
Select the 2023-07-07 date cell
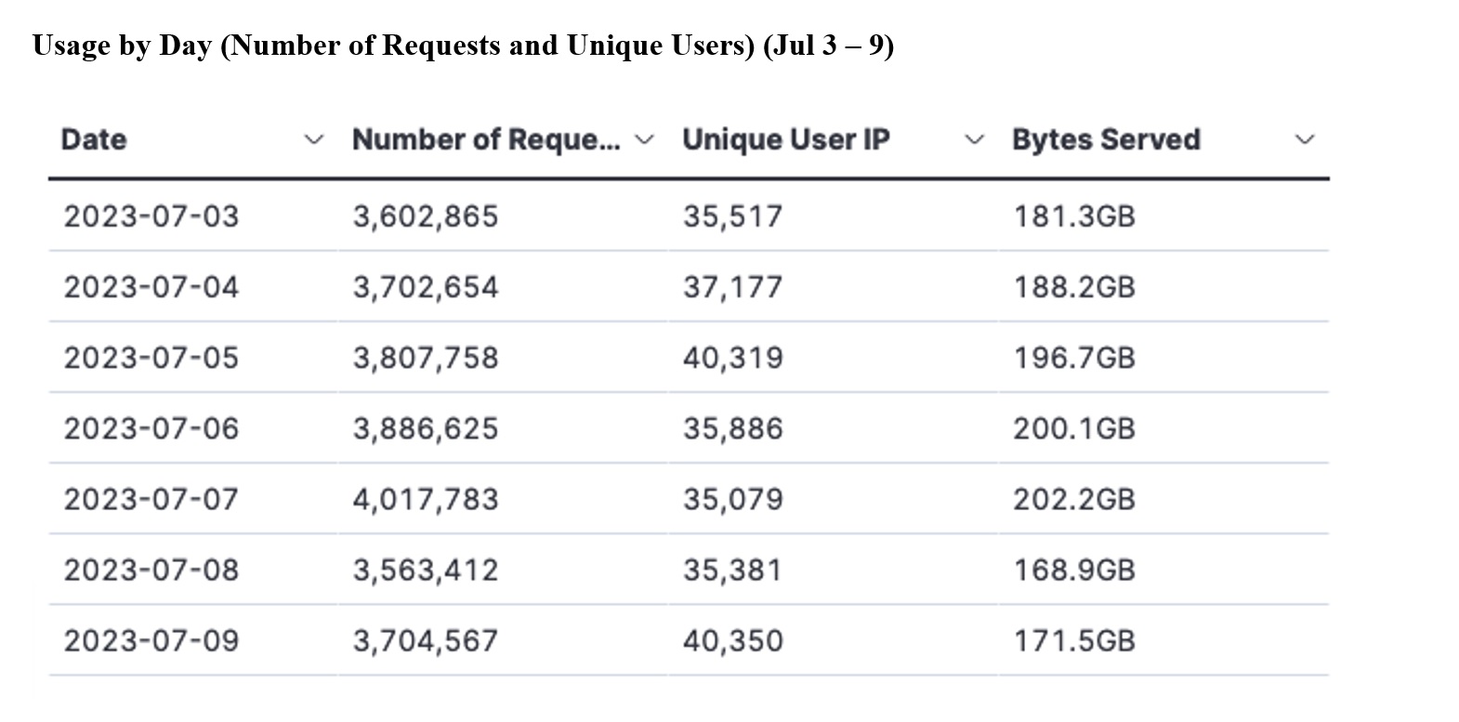(151, 499)
